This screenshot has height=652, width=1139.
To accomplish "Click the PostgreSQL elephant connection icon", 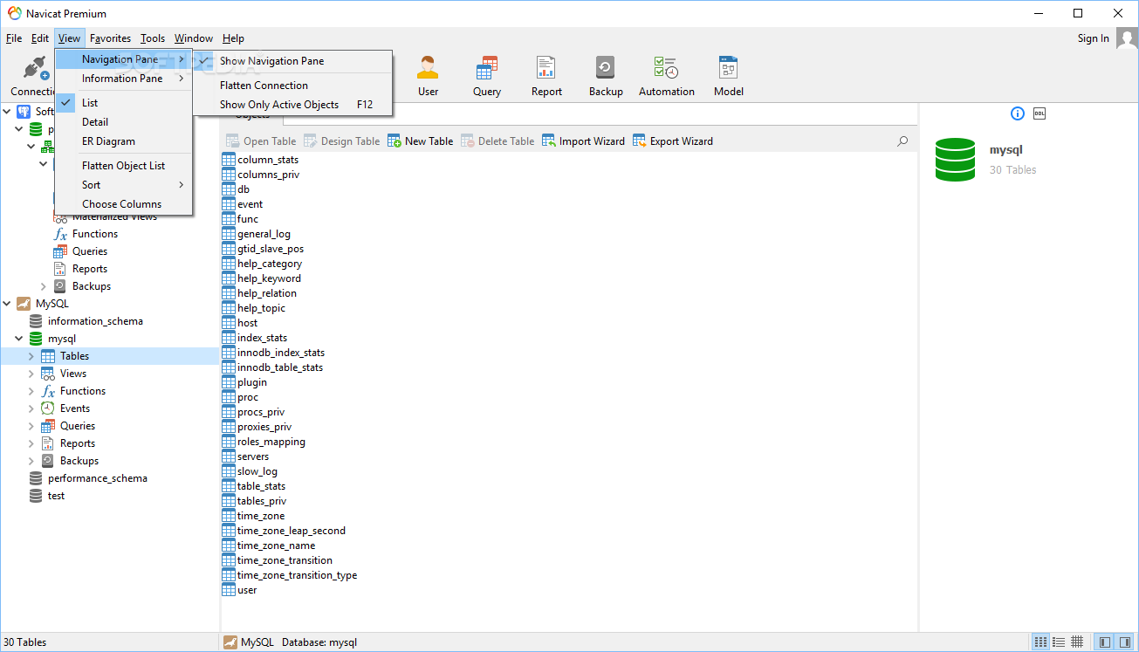I will pos(24,111).
